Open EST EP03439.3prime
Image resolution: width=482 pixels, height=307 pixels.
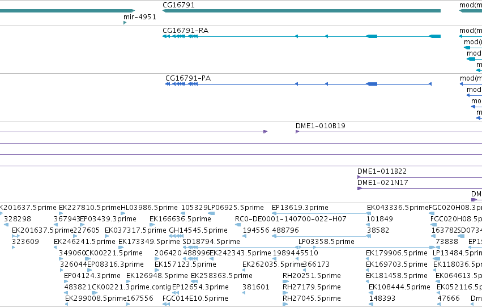click(108, 219)
